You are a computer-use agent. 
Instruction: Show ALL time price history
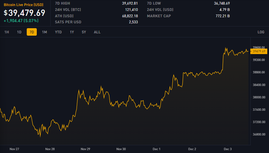point(97,32)
